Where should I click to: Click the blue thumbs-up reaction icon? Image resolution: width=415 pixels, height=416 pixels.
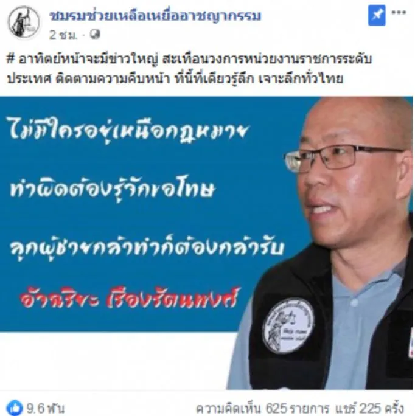(x=15, y=407)
